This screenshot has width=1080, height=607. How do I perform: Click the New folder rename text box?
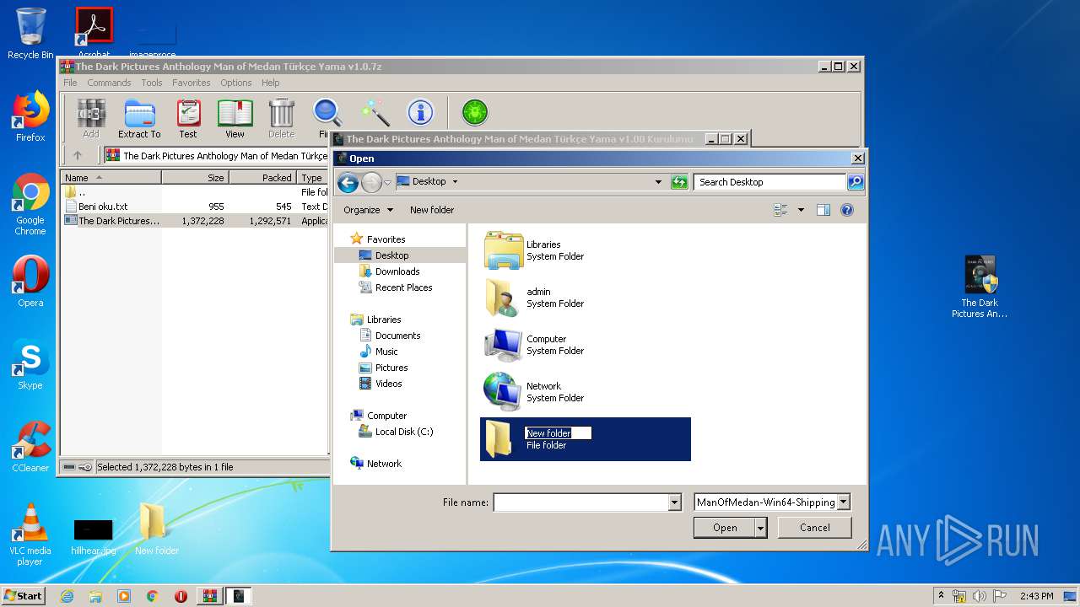[558, 433]
